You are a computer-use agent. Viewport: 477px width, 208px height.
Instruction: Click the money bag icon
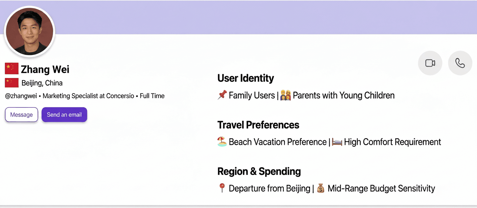pos(321,188)
